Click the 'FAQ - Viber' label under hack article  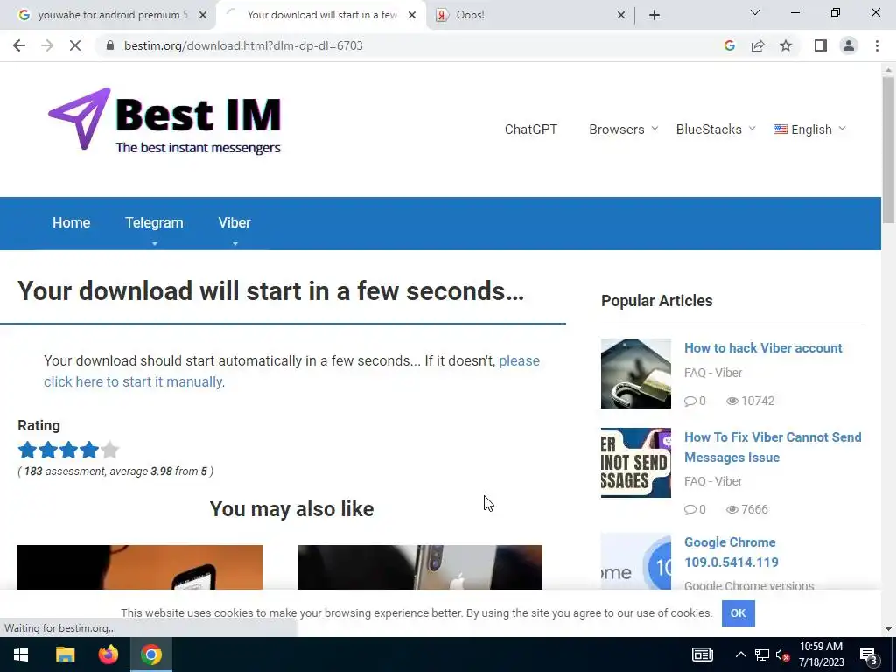tap(713, 373)
